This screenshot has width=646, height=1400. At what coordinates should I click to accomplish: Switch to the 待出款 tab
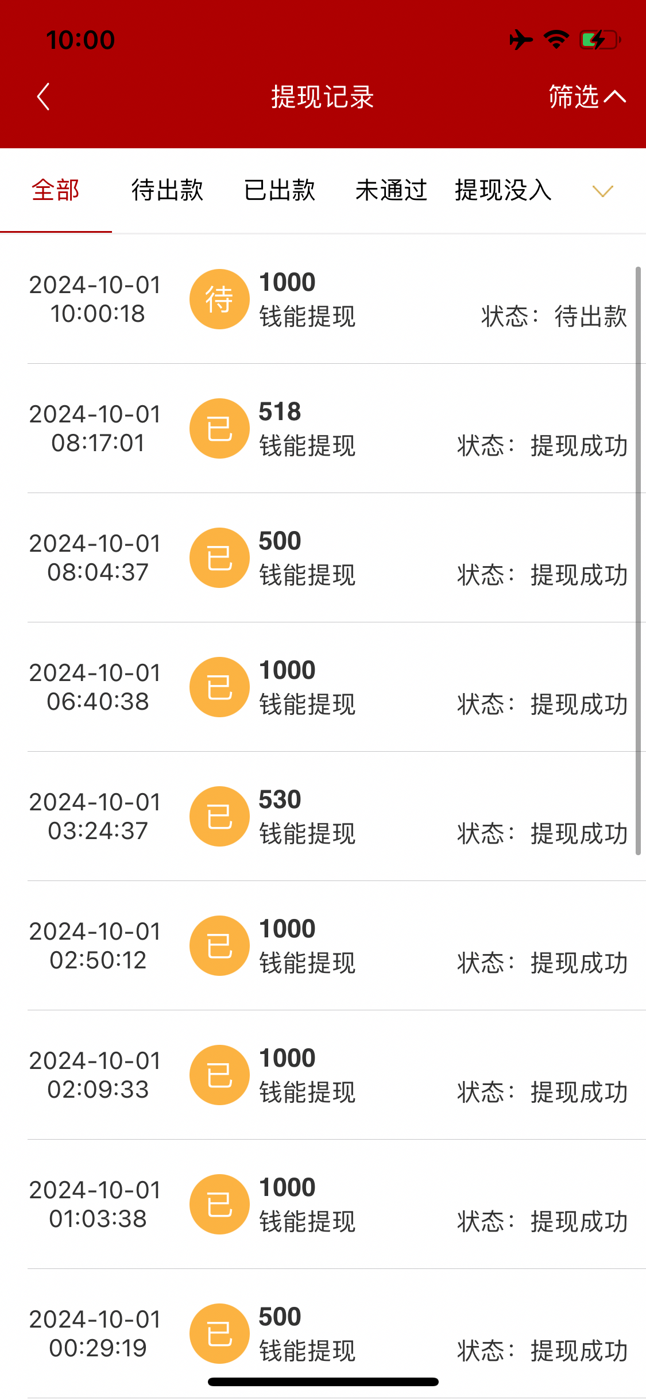click(x=167, y=190)
